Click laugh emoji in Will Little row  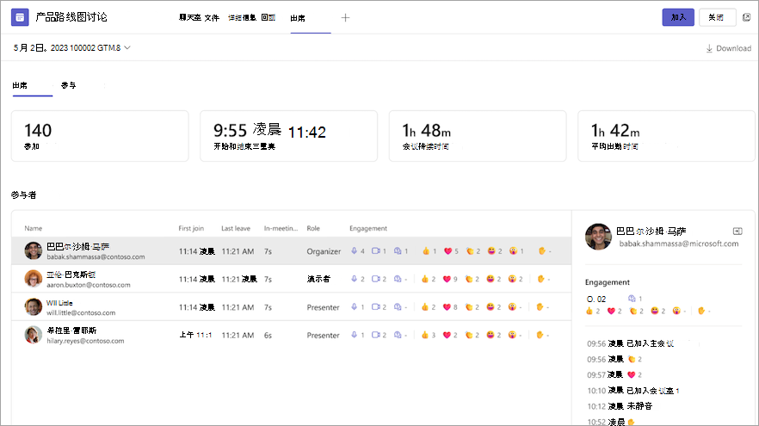pos(491,307)
